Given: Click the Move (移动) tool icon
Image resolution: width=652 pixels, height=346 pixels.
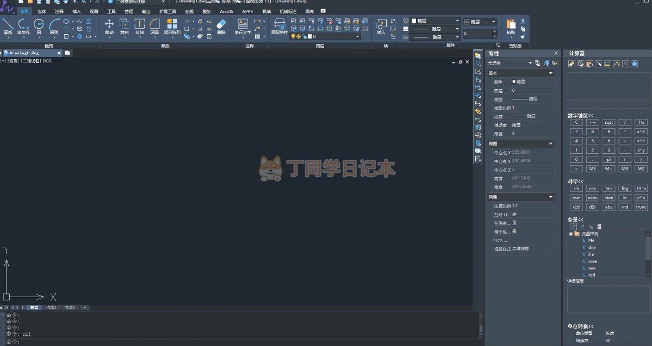Looking at the screenshot, I should coord(109,26).
